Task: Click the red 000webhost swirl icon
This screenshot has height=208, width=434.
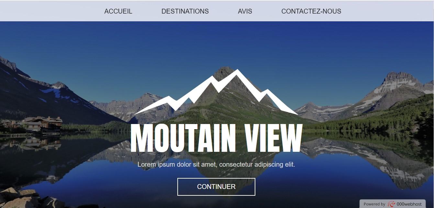Action: point(391,204)
